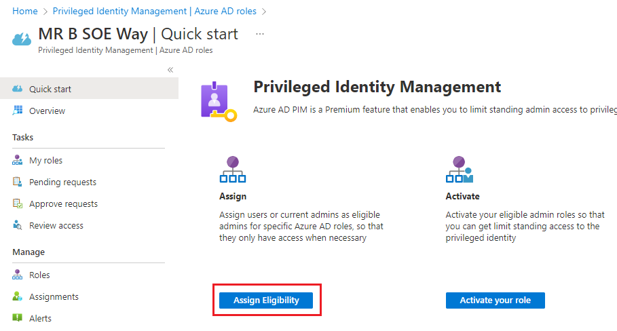Click the Overview grid icon

(18, 111)
